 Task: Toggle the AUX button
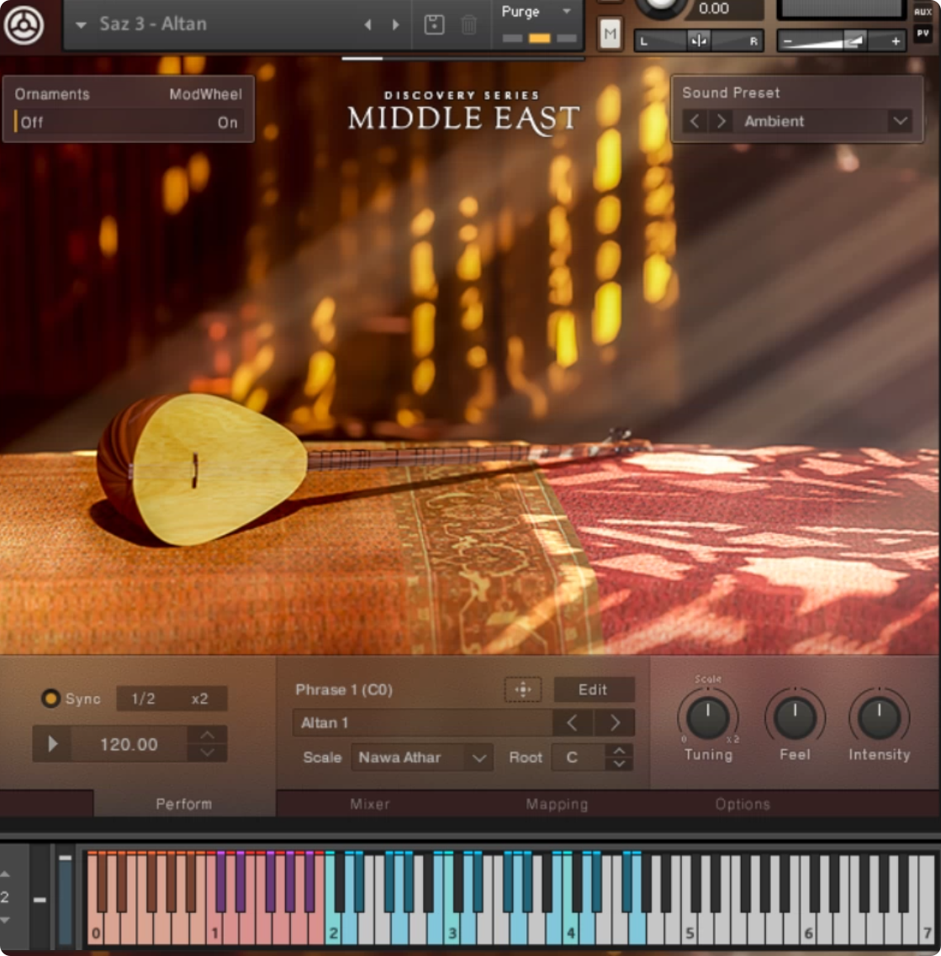pos(922,12)
